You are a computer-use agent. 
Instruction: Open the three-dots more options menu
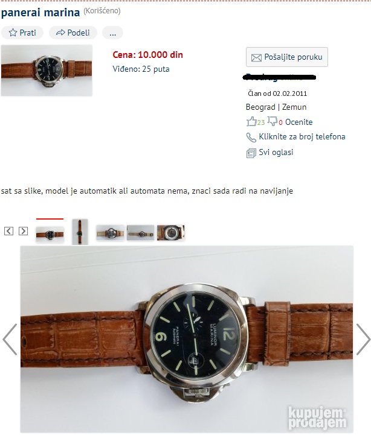click(112, 33)
